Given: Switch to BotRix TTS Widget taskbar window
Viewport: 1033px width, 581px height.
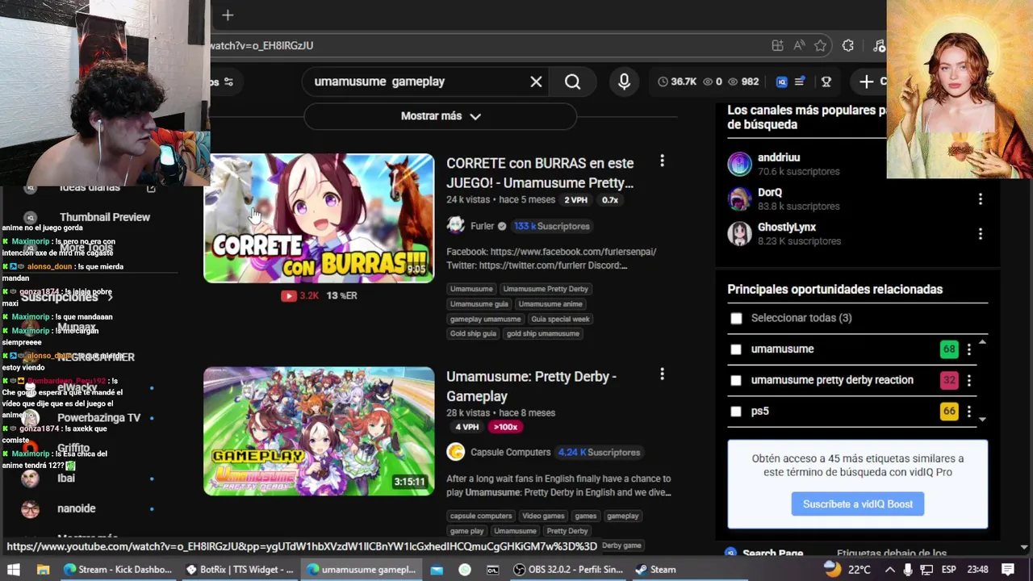Looking at the screenshot, I should pyautogui.click(x=240, y=570).
